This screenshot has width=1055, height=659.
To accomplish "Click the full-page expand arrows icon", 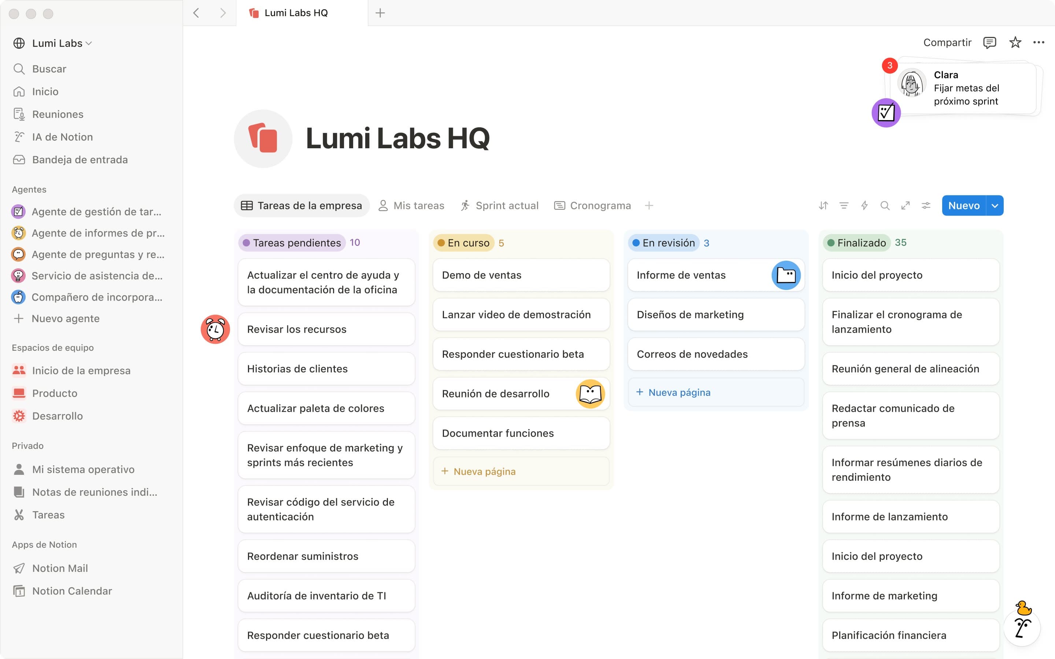I will pos(906,205).
